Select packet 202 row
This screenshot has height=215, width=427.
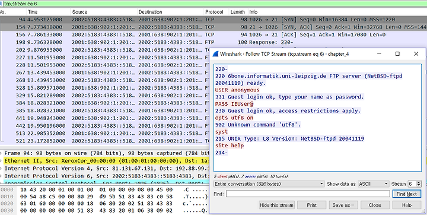[x=104, y=50]
